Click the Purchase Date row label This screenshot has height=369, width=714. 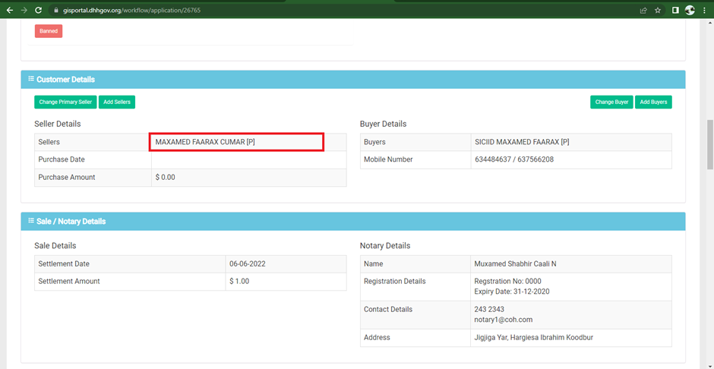point(61,159)
